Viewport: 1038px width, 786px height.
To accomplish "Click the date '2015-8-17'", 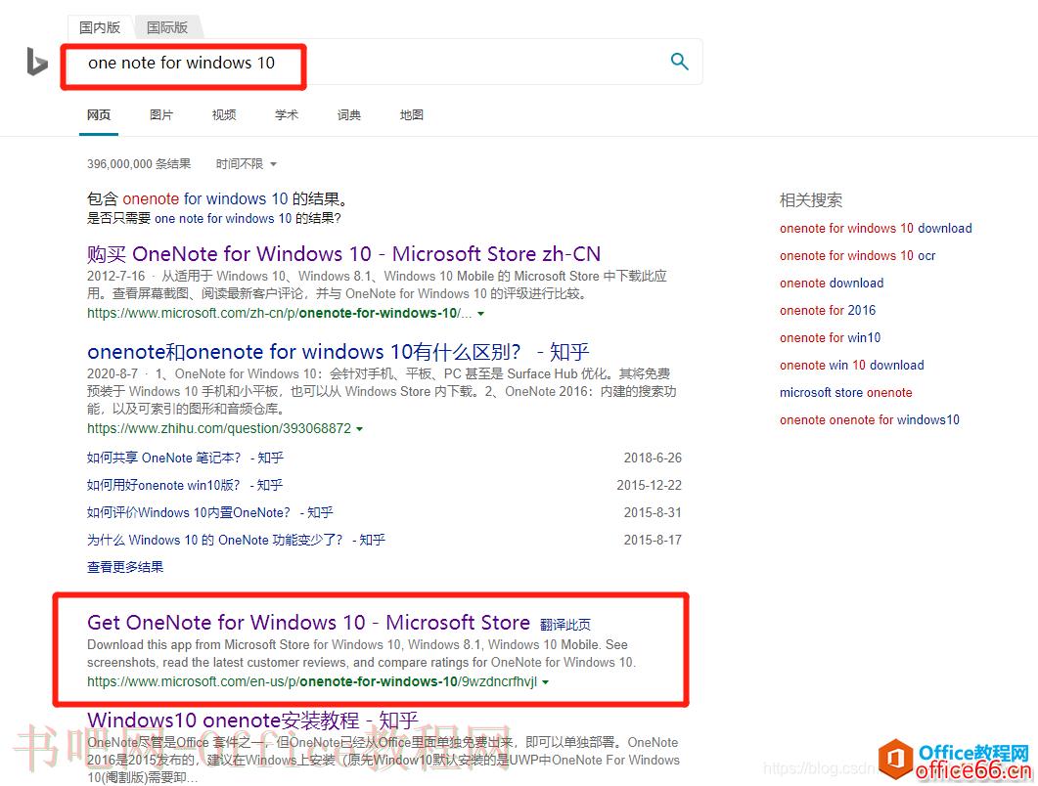I will [x=653, y=540].
